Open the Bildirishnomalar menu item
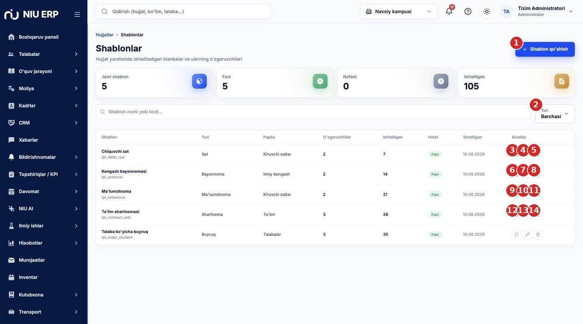This screenshot has width=583, height=324. click(43, 157)
